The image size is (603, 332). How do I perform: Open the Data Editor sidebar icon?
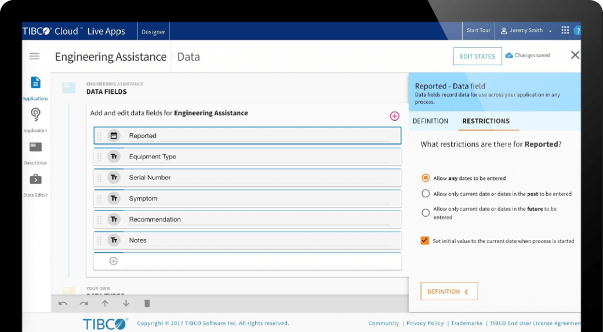tap(35, 147)
